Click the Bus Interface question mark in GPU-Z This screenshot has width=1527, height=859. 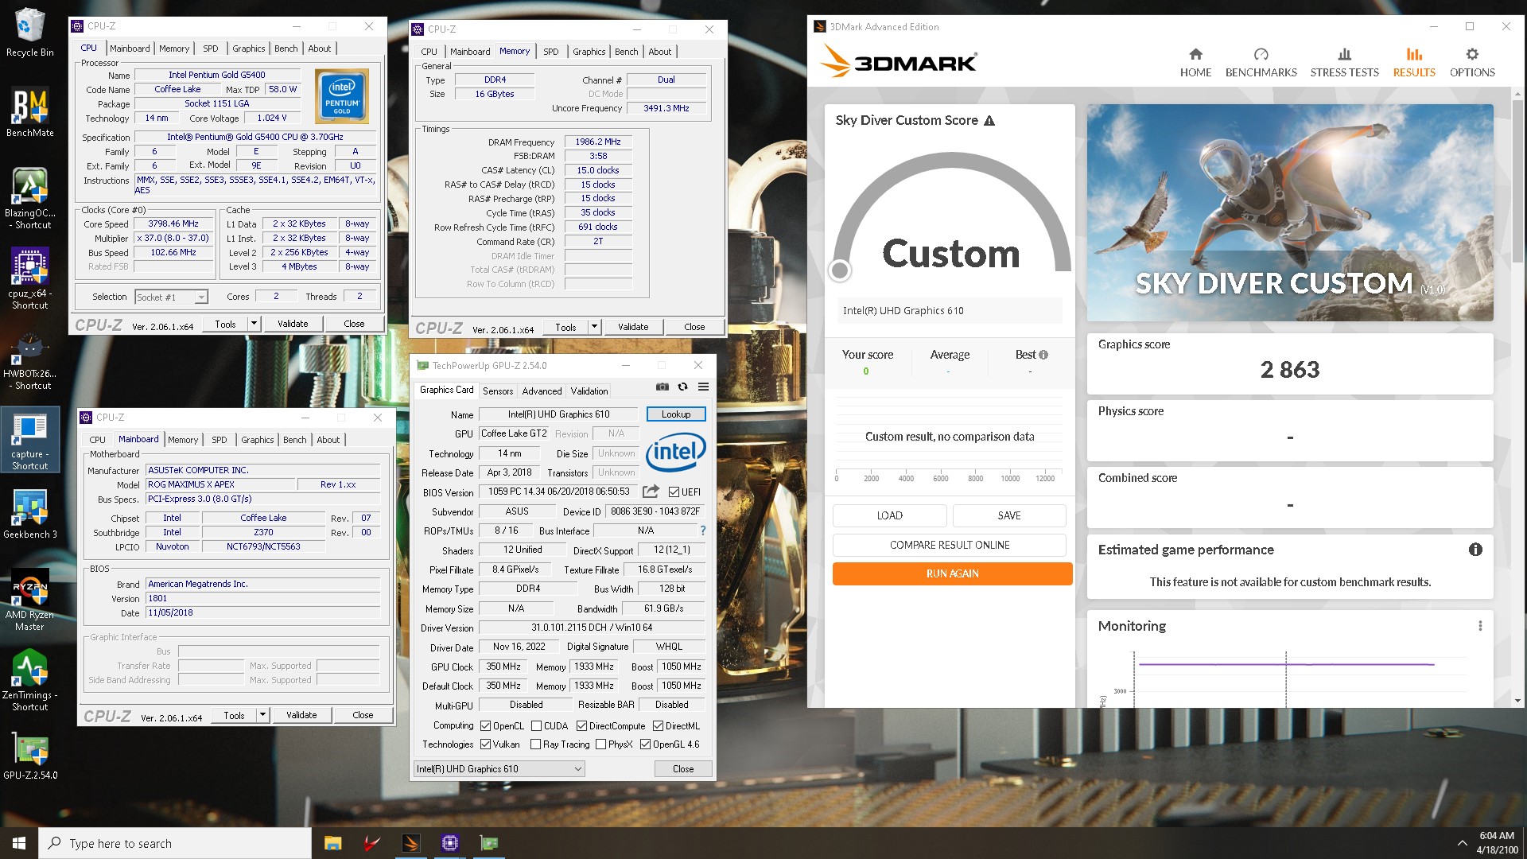pos(702,531)
